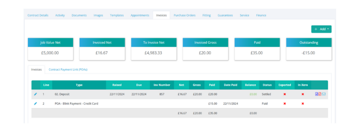Go to the Fitting tab
This screenshot has width=359, height=132.
(206, 15)
